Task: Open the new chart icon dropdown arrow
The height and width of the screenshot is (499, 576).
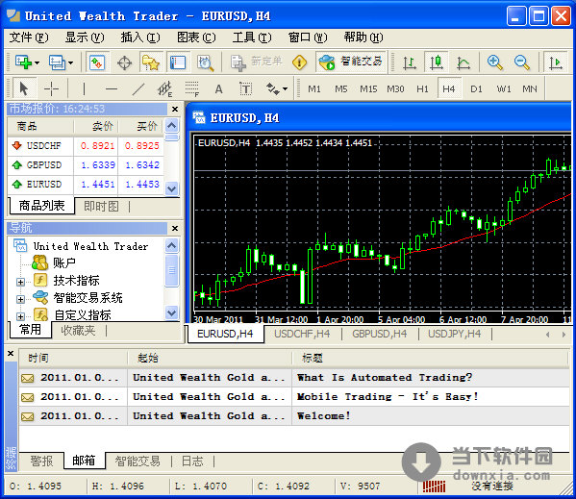Action: coord(38,62)
